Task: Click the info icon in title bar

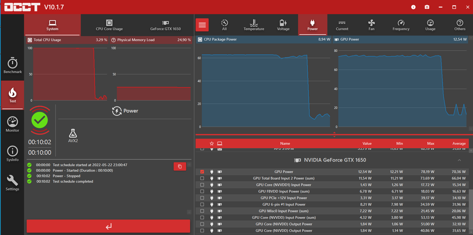Action: [x=413, y=7]
